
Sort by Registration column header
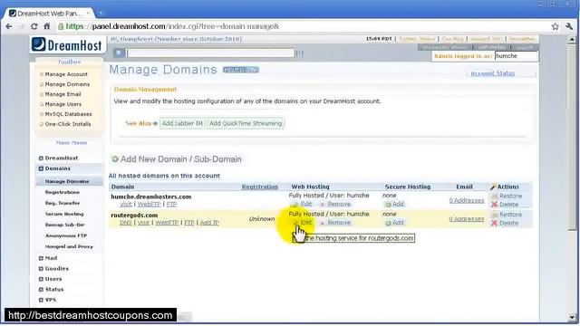point(260,187)
